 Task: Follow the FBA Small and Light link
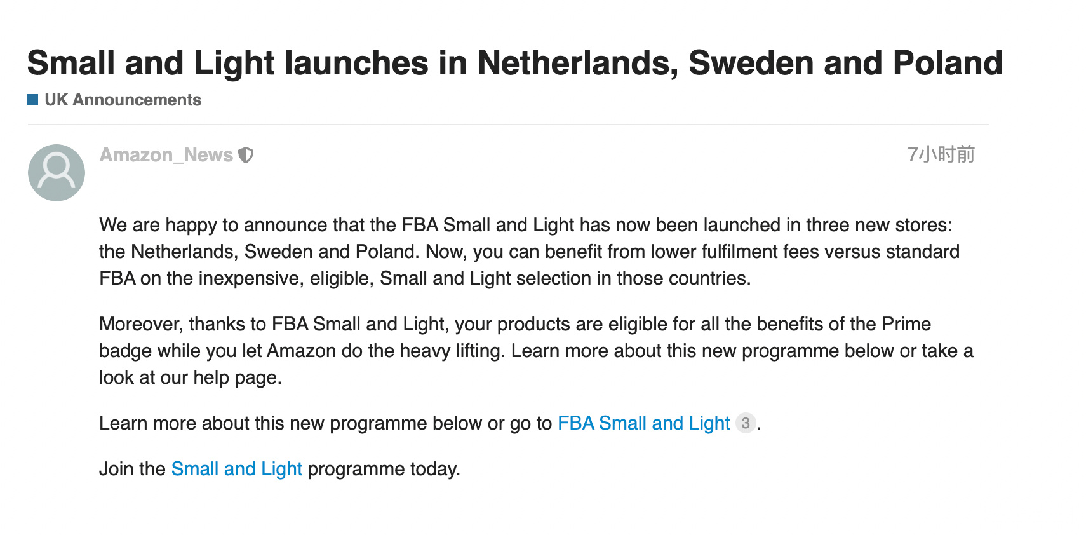point(644,423)
